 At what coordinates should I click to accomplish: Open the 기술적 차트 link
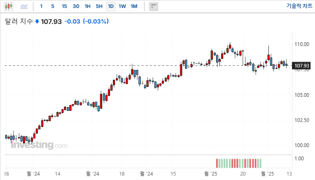click(299, 6)
